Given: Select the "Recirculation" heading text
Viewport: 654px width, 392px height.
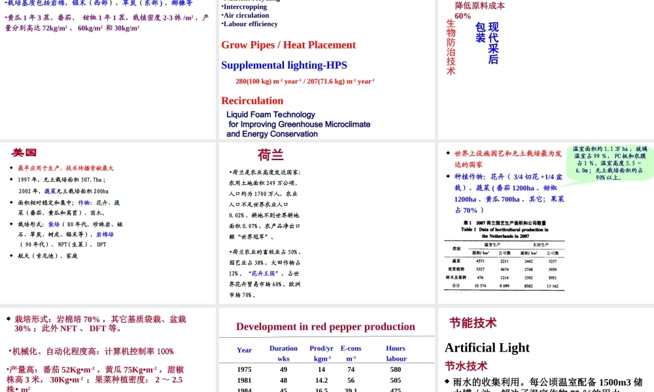Looking at the screenshot, I should (x=252, y=101).
